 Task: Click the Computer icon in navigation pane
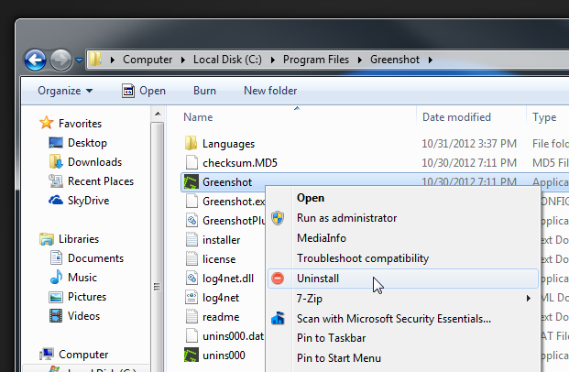coord(47,354)
